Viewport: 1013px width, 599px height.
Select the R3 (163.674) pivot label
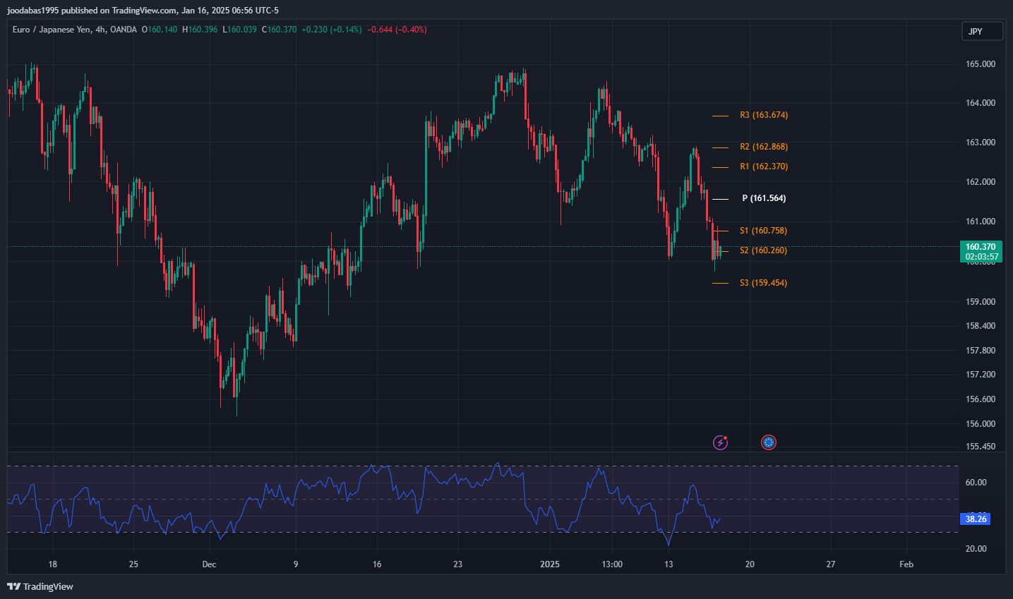pos(763,115)
